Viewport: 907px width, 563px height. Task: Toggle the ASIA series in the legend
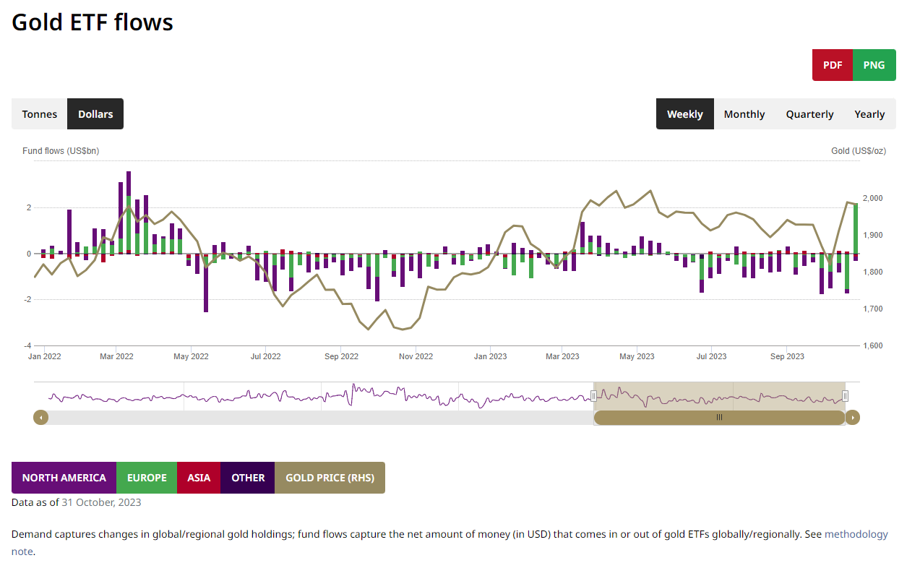199,478
